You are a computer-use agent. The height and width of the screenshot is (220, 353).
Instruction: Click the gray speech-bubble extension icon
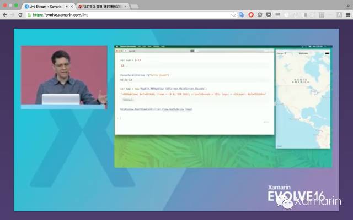pos(277,15)
